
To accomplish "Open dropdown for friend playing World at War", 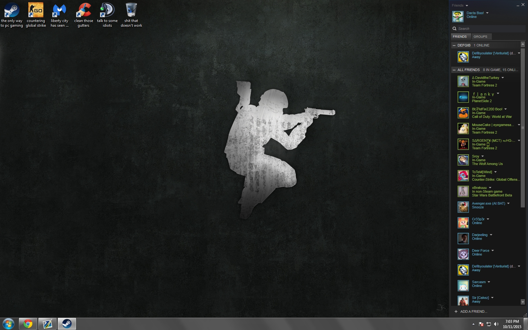I will 506,109.
